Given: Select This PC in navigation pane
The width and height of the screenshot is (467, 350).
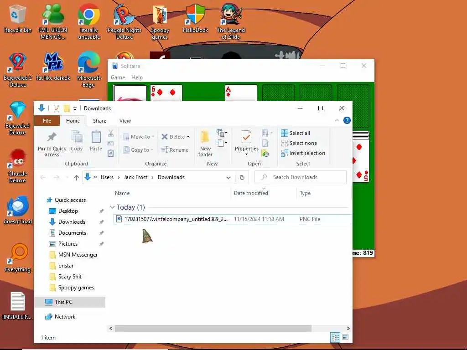Looking at the screenshot, I should pos(70,302).
